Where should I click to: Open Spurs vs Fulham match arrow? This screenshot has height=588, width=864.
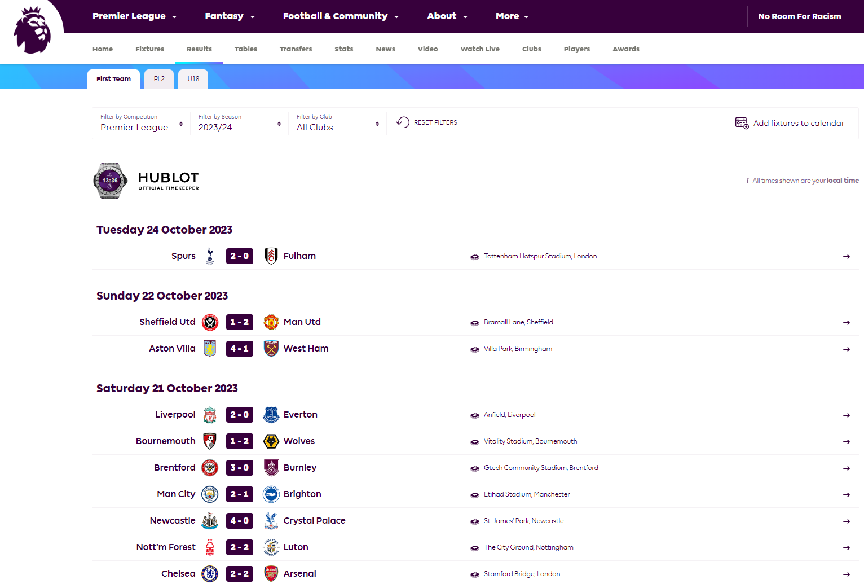[x=846, y=257]
